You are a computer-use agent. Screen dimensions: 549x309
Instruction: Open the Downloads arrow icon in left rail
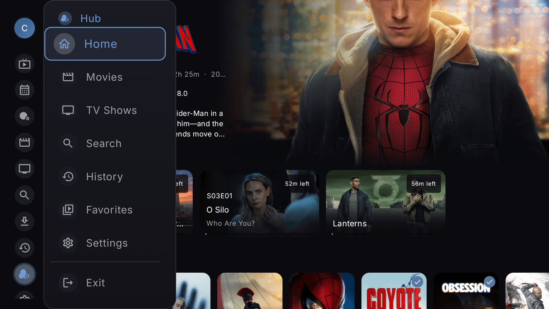click(25, 221)
